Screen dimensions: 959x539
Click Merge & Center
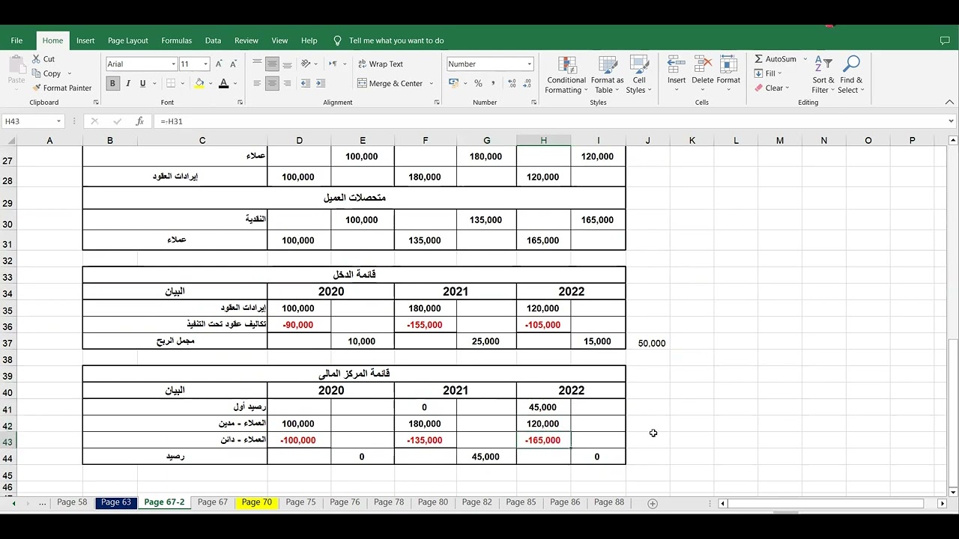coord(390,84)
